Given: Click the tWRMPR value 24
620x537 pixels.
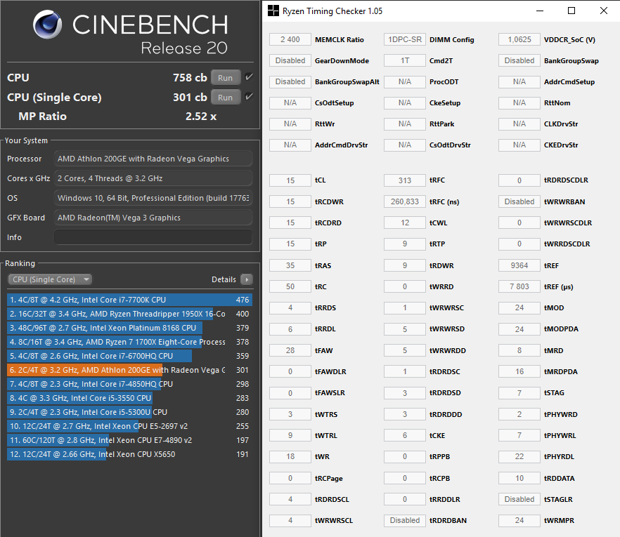Looking at the screenshot, I should pyautogui.click(x=519, y=520).
